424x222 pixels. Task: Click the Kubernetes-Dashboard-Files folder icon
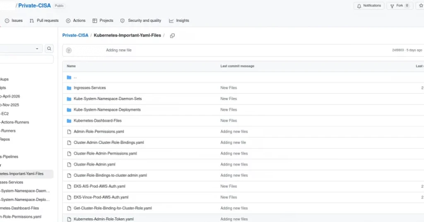69,121
